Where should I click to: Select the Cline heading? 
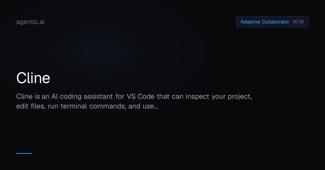click(x=33, y=78)
